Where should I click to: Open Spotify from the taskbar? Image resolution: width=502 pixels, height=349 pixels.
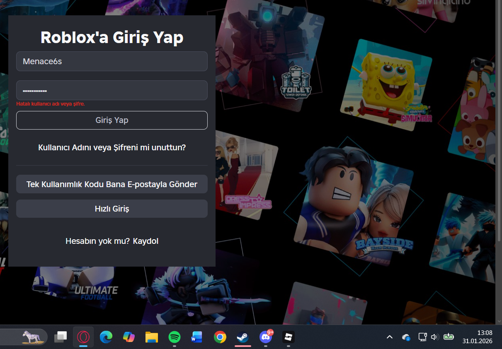pyautogui.click(x=175, y=337)
